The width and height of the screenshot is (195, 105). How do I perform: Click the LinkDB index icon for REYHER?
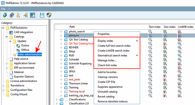tap(179, 47)
